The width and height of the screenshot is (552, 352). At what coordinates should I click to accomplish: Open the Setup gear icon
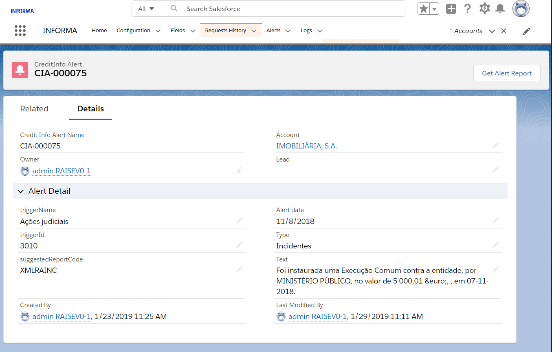484,9
